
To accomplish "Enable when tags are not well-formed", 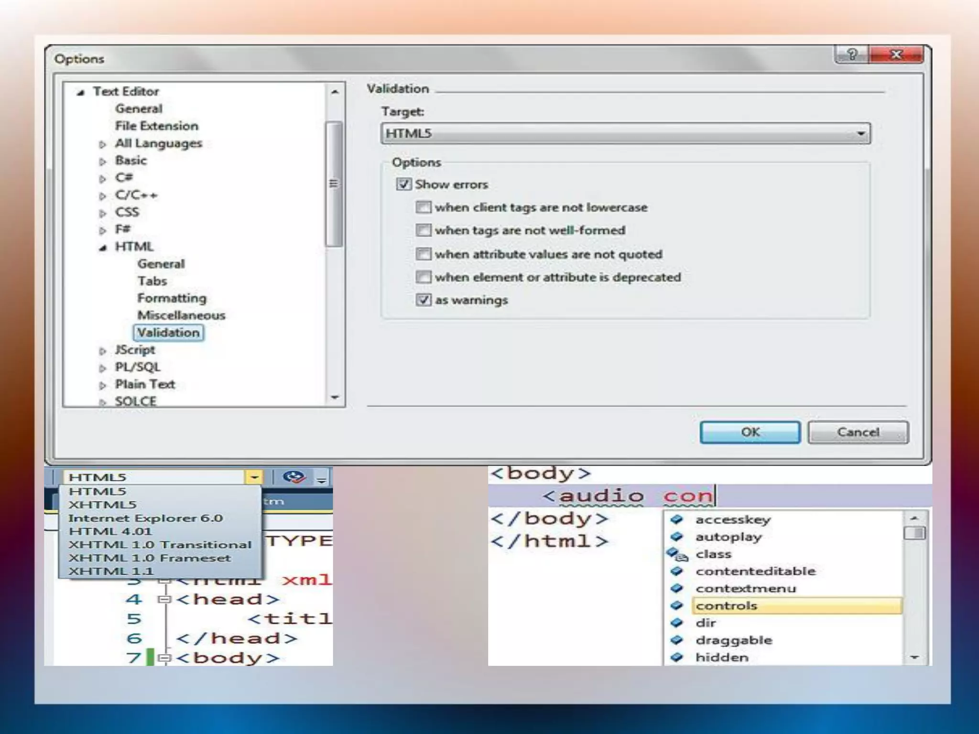I will point(423,230).
